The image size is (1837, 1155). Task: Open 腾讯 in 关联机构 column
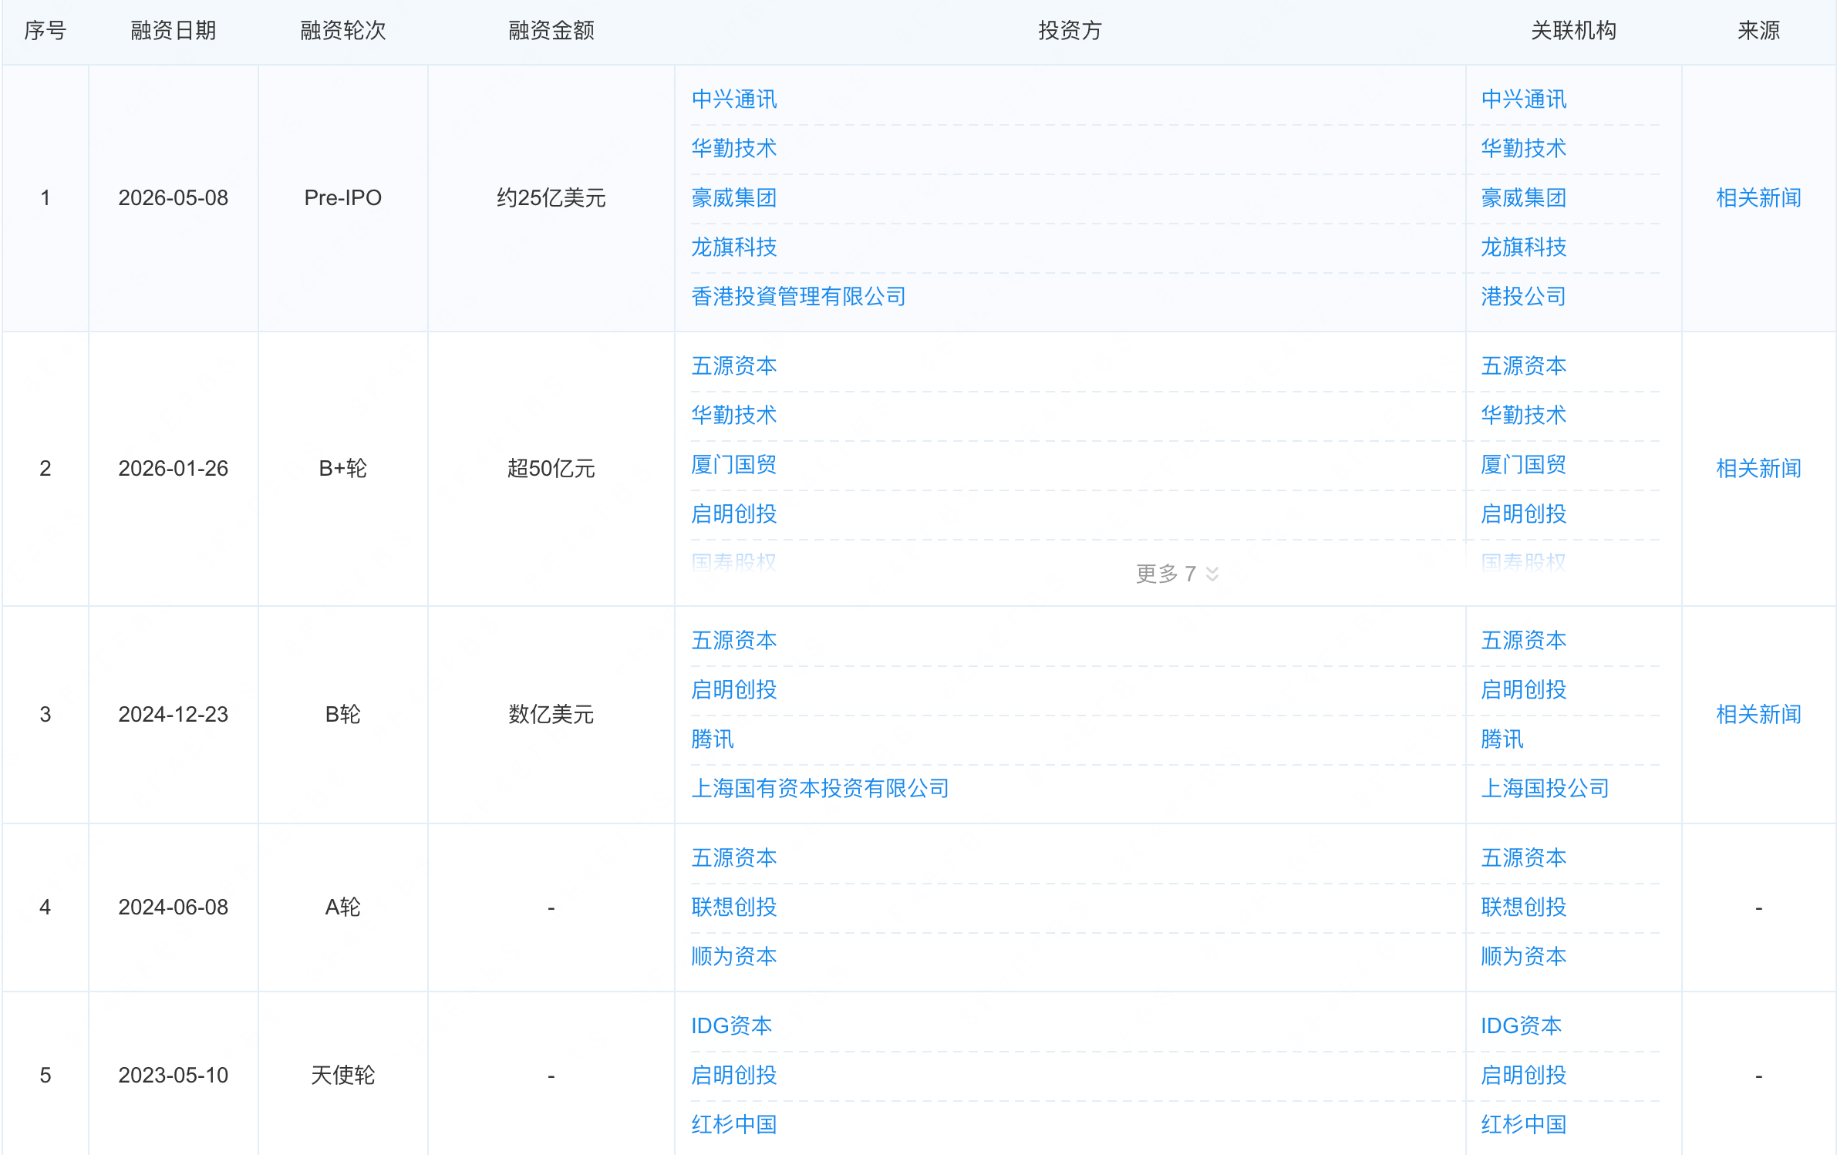(x=1502, y=739)
